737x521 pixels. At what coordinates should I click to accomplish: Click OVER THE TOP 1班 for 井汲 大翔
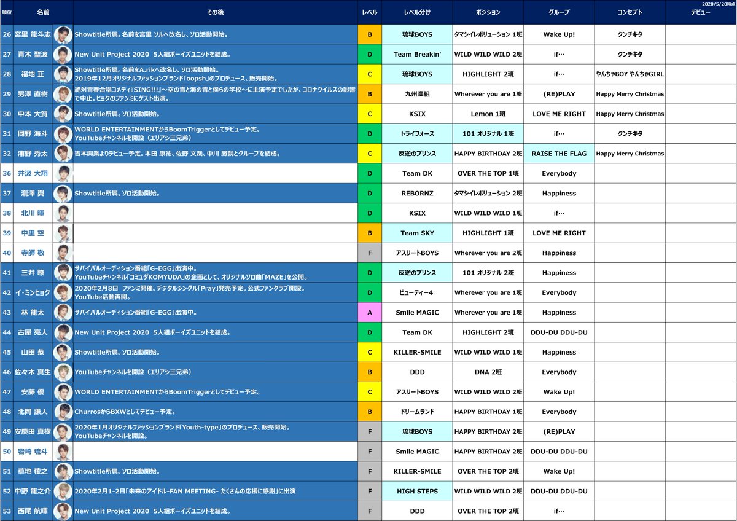coord(488,173)
